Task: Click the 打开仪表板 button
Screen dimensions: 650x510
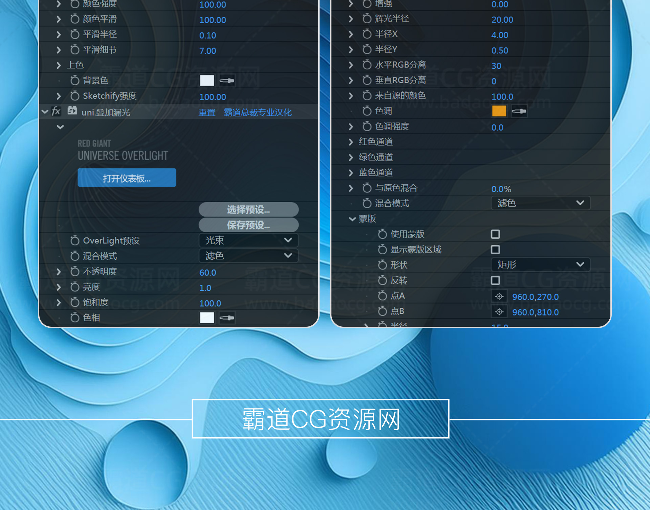Action: pyautogui.click(x=127, y=178)
